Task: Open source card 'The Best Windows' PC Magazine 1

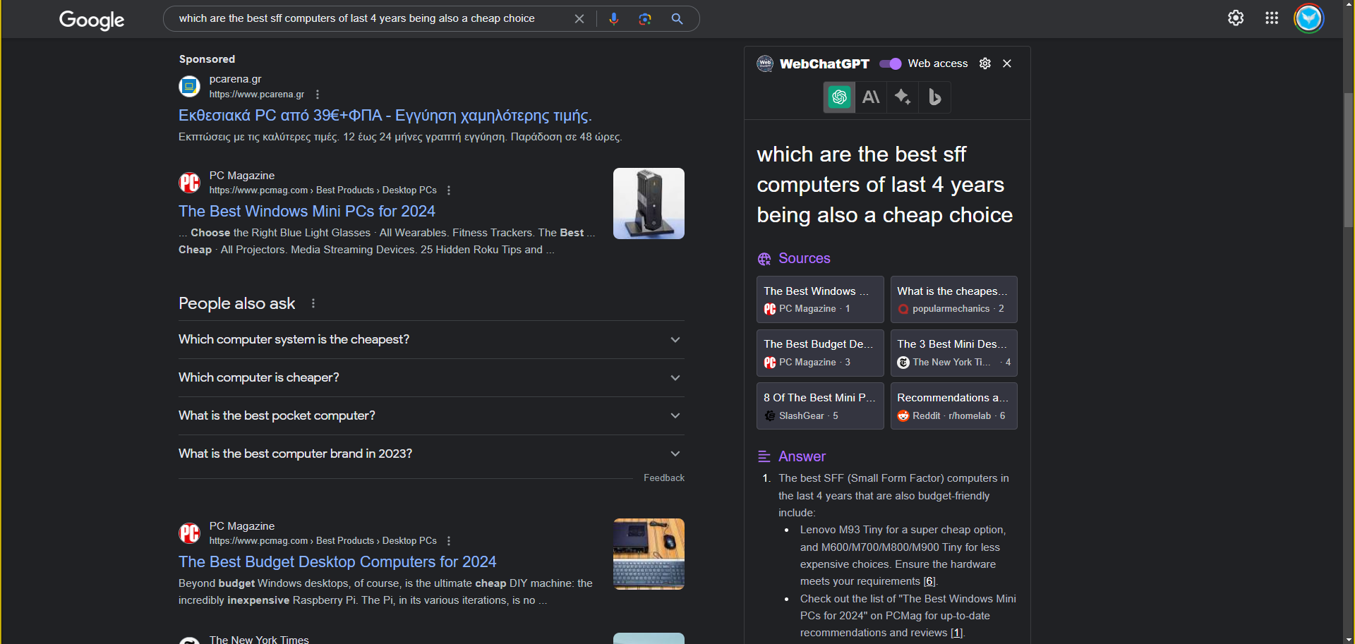Action: coord(820,300)
